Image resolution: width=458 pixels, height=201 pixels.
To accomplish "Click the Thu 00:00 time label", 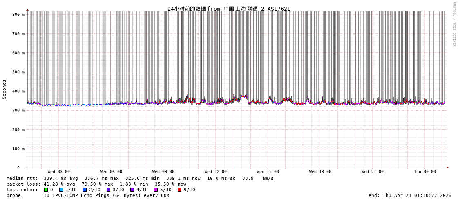I will tap(425, 172).
